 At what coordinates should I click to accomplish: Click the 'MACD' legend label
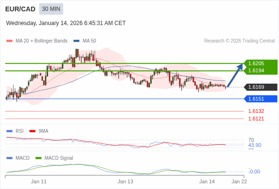tap(22, 158)
